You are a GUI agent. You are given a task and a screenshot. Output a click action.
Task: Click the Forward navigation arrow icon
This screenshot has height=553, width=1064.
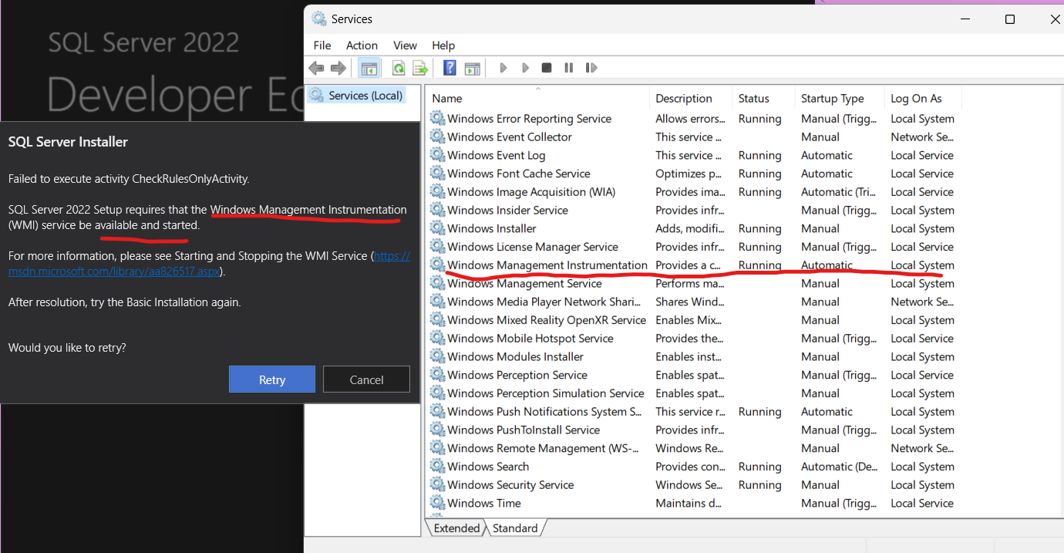pyautogui.click(x=338, y=67)
